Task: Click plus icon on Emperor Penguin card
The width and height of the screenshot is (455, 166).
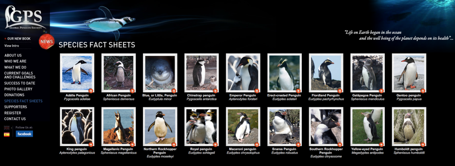Action: pyautogui.click(x=256, y=91)
